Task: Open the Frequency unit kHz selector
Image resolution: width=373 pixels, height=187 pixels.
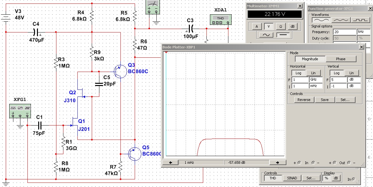Action: pyautogui.click(x=363, y=32)
